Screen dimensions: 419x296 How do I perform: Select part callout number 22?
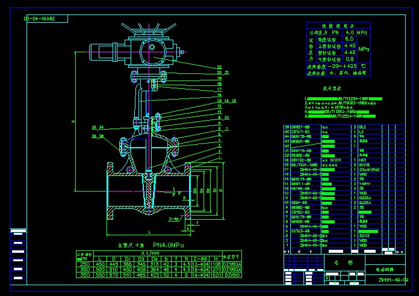point(219,66)
